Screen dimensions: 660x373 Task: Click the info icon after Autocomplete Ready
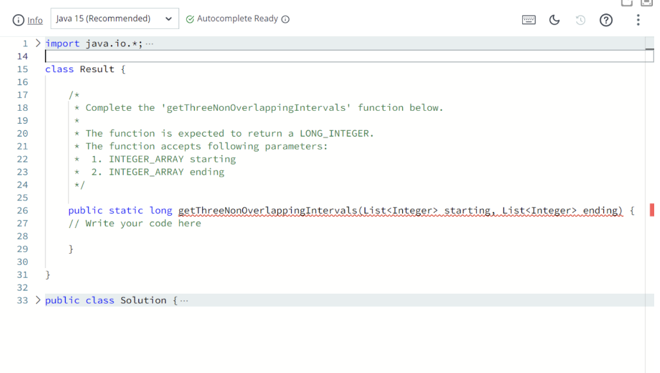click(x=285, y=19)
